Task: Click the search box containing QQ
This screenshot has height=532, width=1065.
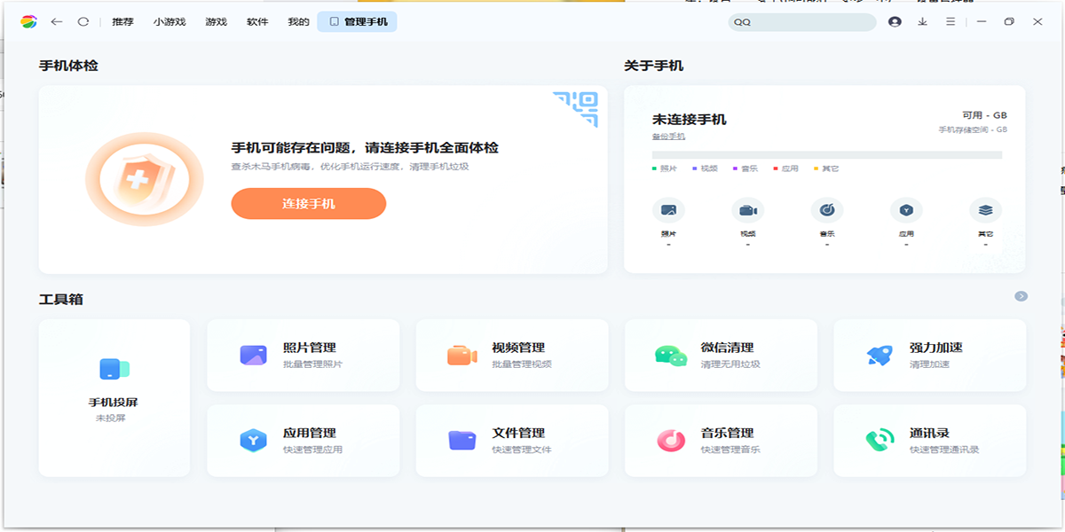Action: pyautogui.click(x=802, y=22)
